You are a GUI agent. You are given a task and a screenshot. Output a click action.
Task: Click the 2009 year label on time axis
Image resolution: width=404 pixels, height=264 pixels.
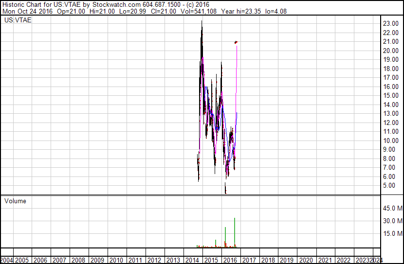(x=97, y=260)
